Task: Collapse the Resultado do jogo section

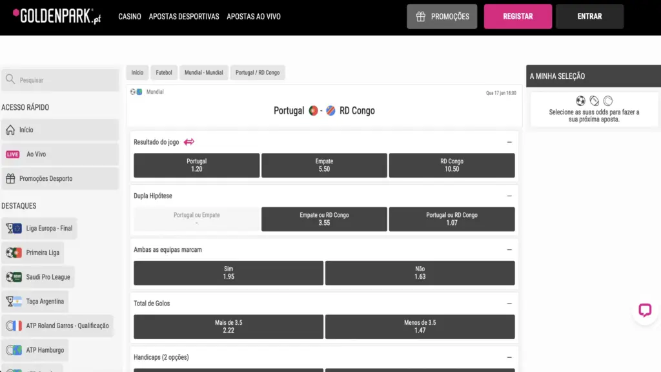Action: point(509,142)
